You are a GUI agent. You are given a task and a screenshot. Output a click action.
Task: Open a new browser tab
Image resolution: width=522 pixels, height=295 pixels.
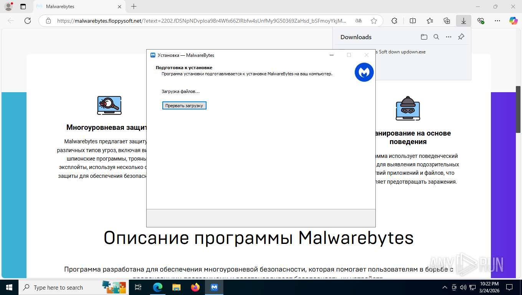pyautogui.click(x=134, y=7)
